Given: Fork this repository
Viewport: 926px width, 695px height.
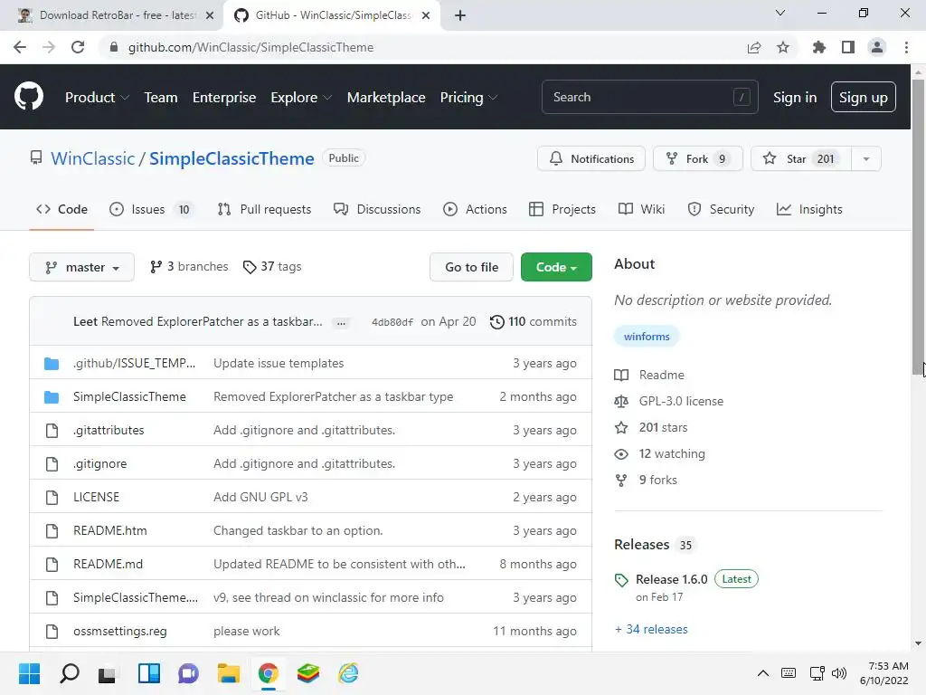Looking at the screenshot, I should click(697, 159).
